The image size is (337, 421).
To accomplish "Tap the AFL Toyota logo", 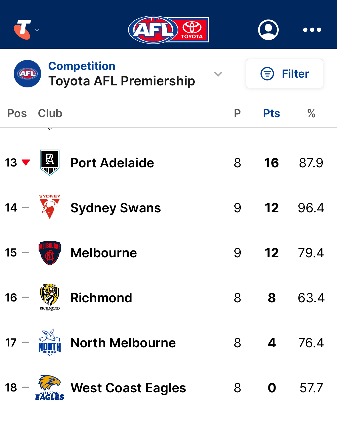I will (169, 30).
